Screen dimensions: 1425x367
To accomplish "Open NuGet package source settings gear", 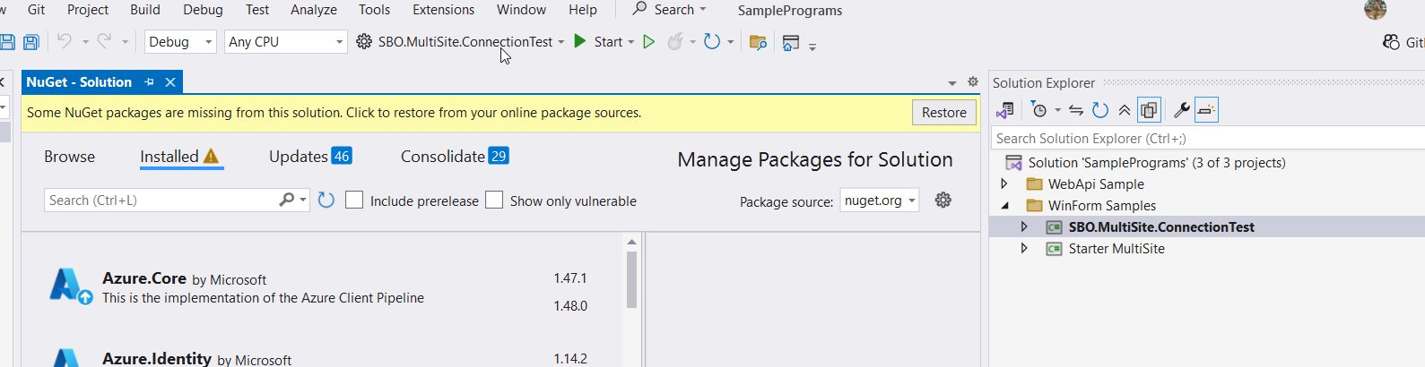I will pos(943,201).
